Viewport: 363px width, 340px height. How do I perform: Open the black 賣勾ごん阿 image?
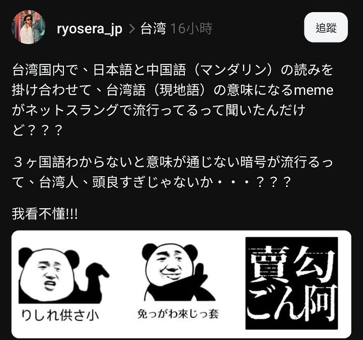(x=291, y=283)
